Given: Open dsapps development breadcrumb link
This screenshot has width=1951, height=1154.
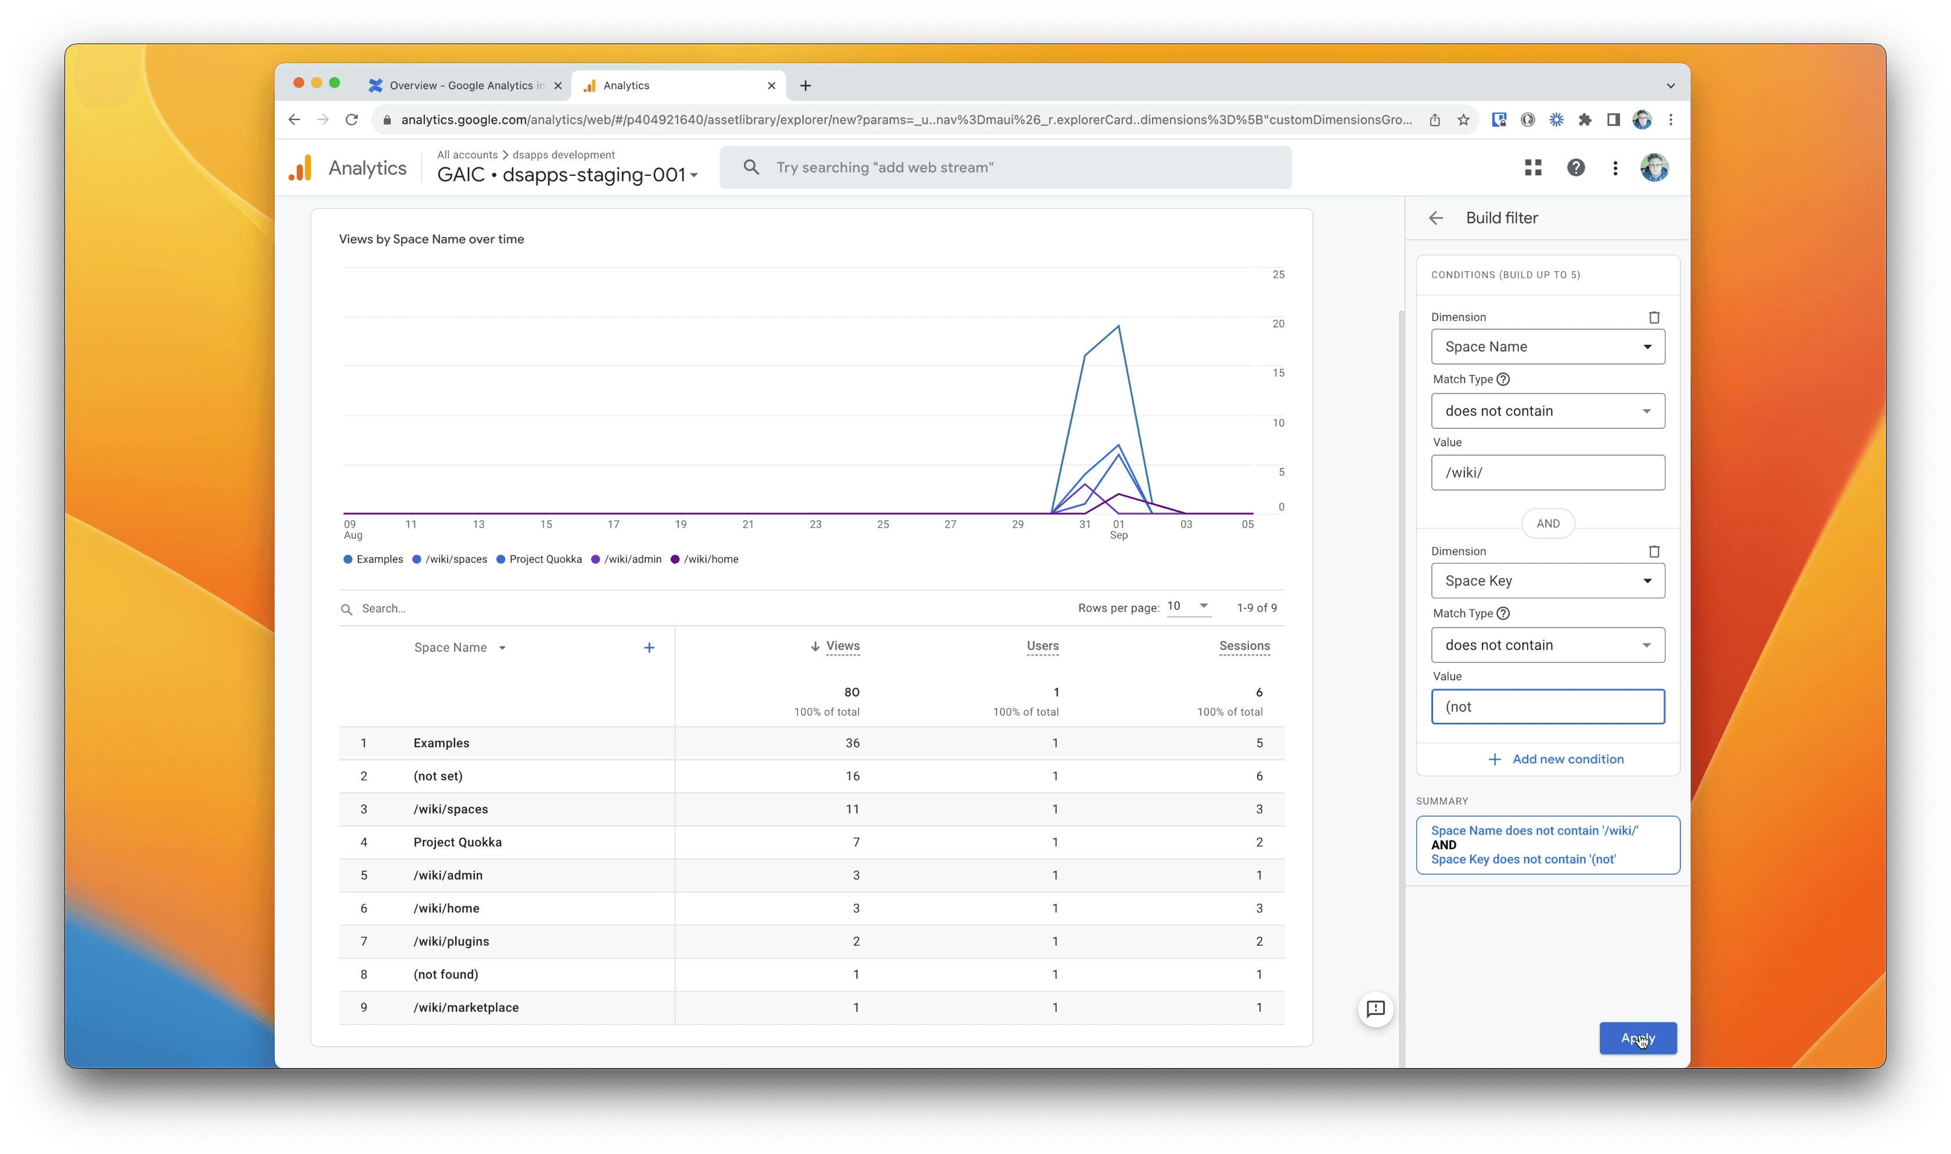Looking at the screenshot, I should [x=563, y=155].
